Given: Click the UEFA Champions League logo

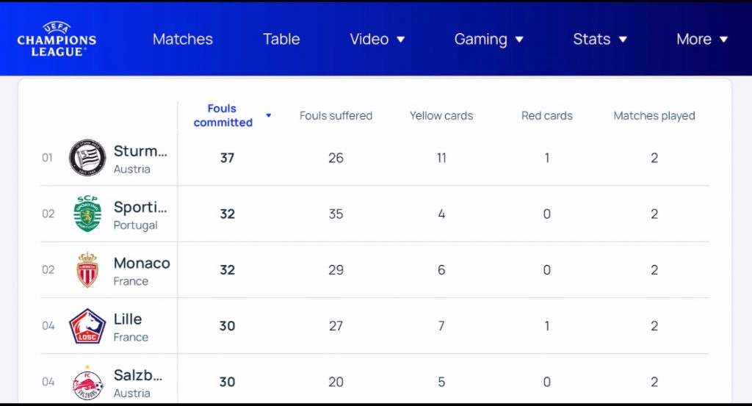Looking at the screenshot, I should tap(57, 38).
